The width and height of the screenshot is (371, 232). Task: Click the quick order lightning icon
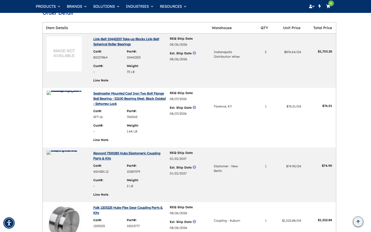click(320, 6)
